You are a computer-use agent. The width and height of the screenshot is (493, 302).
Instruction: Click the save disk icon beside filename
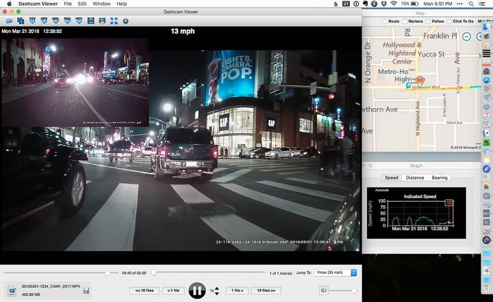tap(86, 291)
